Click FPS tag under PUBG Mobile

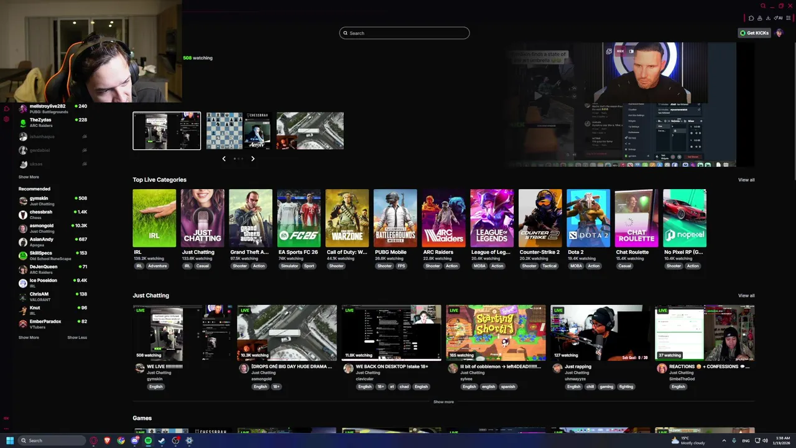(401, 266)
